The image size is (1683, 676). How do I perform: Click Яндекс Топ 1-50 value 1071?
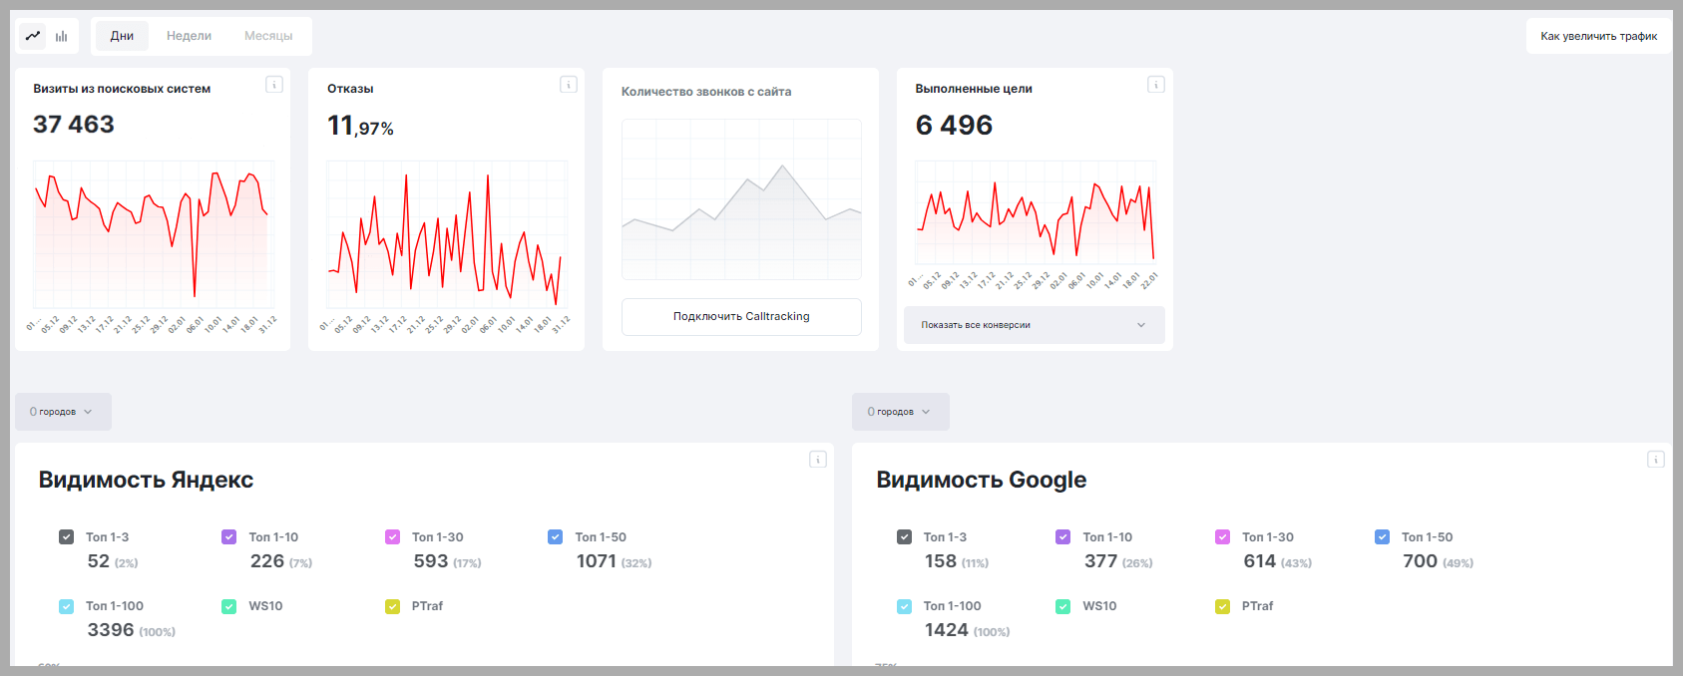(597, 561)
